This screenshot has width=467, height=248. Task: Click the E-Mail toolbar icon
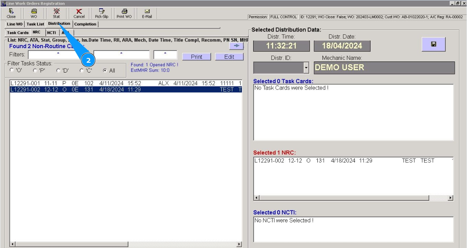(x=147, y=13)
